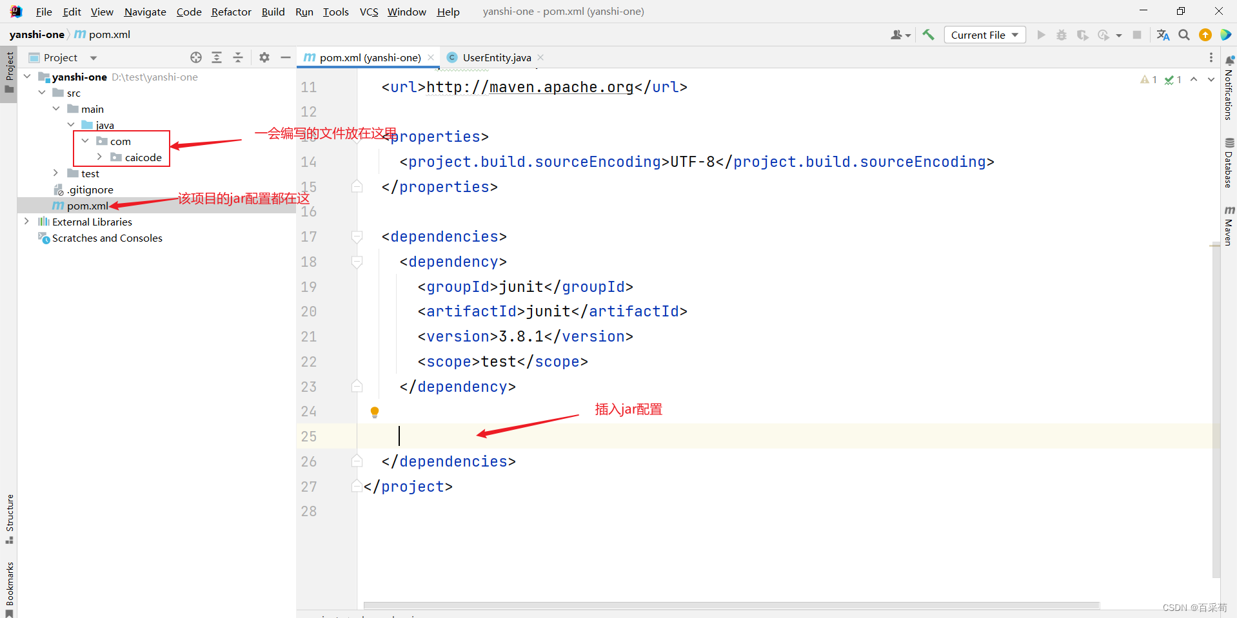Open the user account icon dropdown
Screen dimensions: 1237x618
point(900,35)
